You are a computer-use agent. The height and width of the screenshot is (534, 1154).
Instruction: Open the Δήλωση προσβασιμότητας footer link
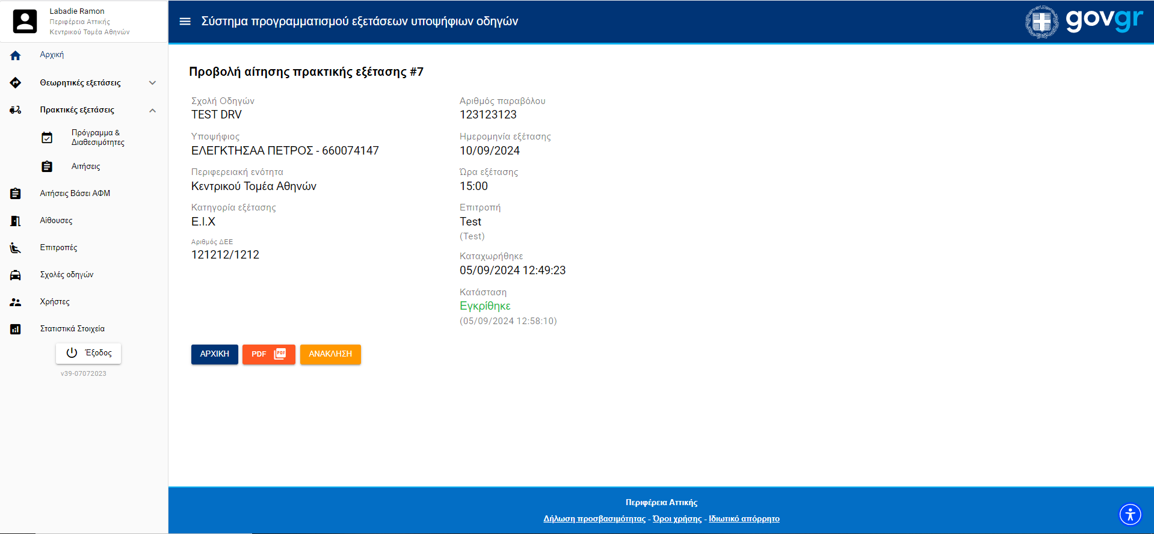594,519
